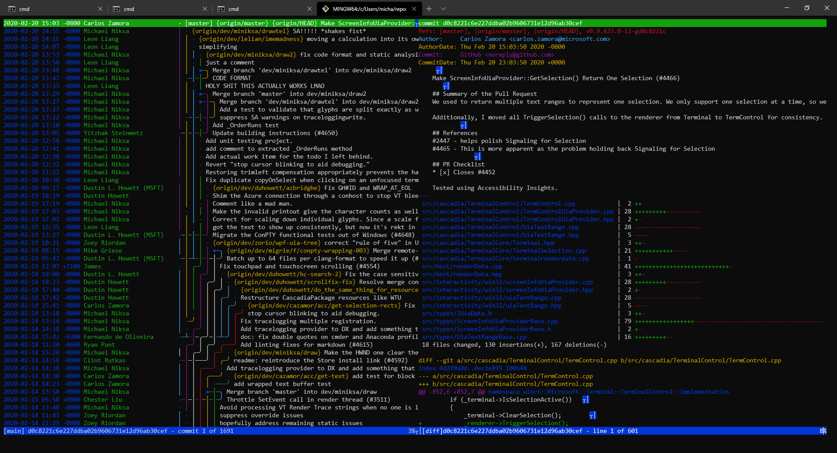Open TerminalSelection.cpp diffstat entry

click(504, 250)
